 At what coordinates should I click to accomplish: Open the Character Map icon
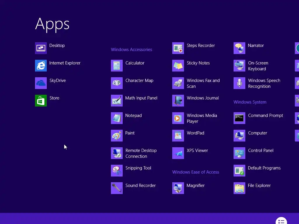point(117,83)
